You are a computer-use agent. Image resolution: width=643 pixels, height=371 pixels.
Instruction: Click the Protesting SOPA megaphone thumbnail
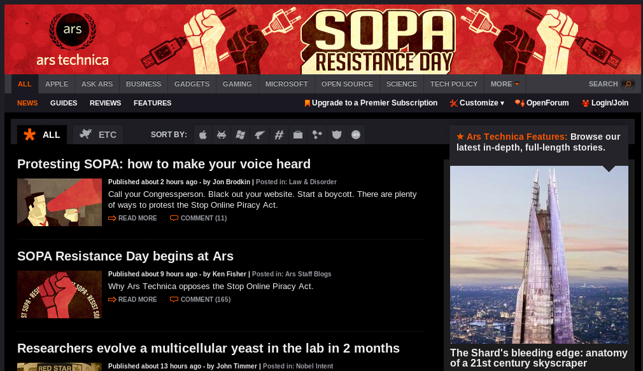point(59,202)
